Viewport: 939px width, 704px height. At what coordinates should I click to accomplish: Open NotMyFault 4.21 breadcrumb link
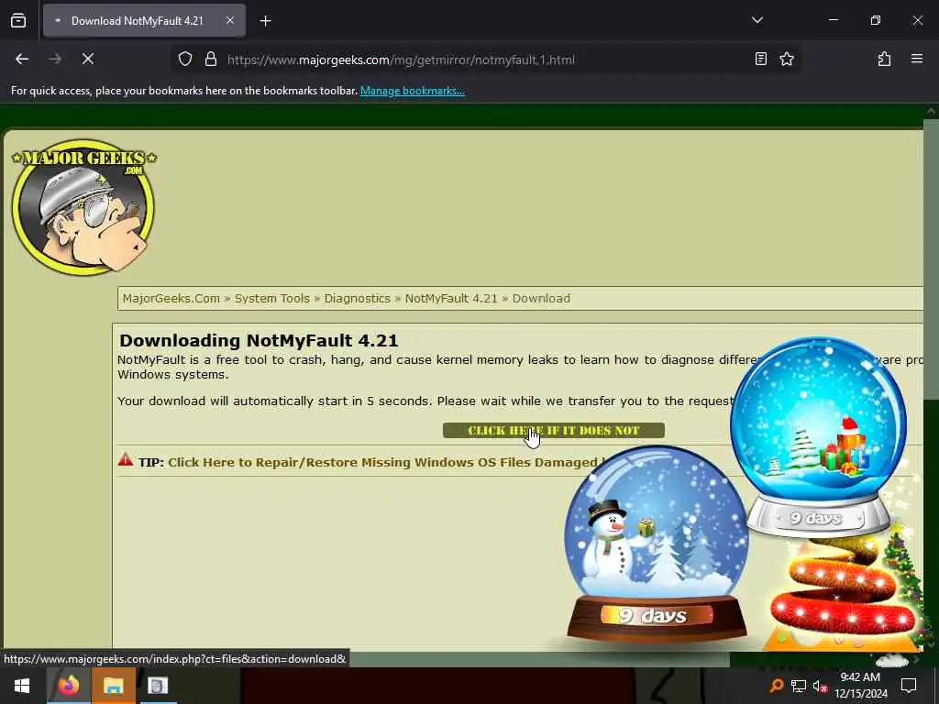click(x=451, y=298)
